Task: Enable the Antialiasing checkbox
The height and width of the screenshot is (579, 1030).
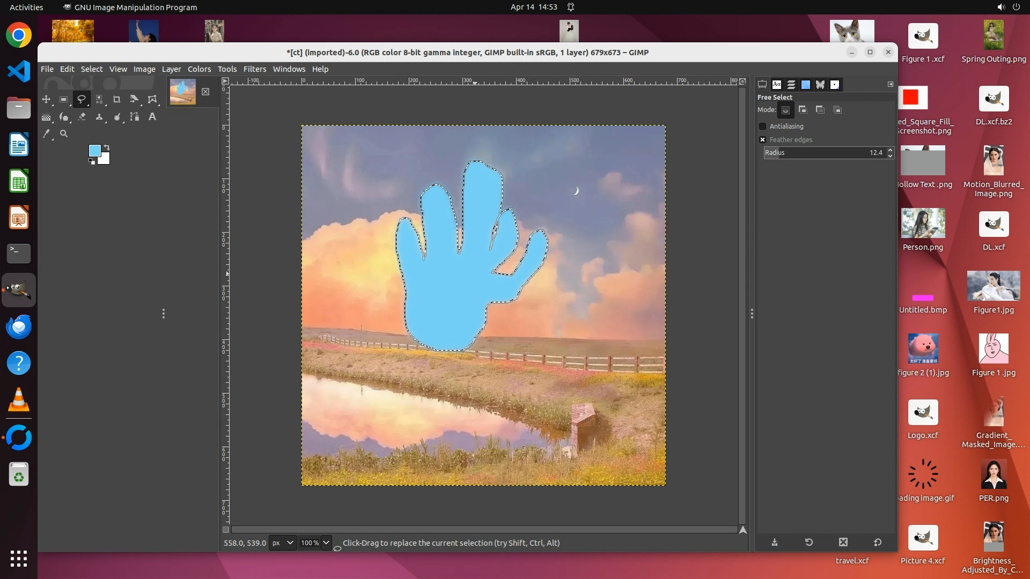Action: [x=762, y=127]
